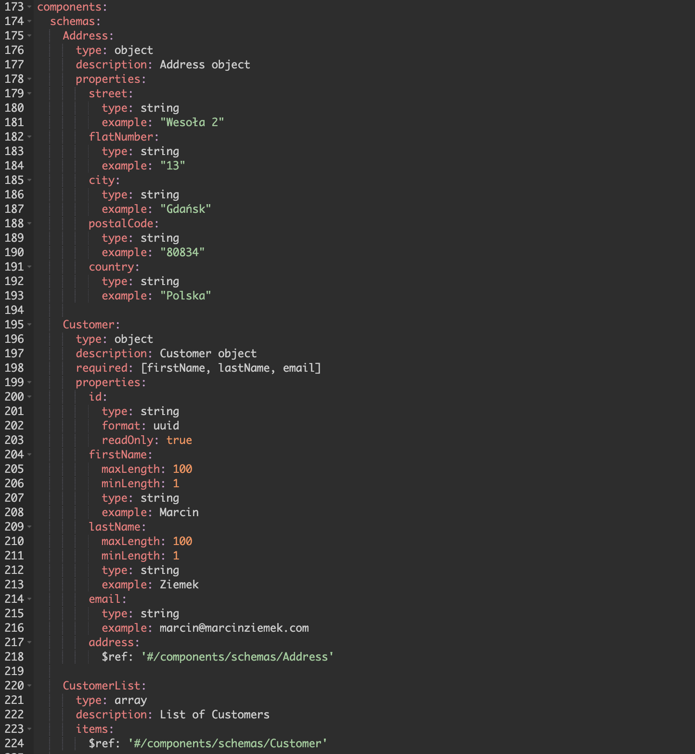The width and height of the screenshot is (695, 754).
Task: Collapse the flatNumber property fold arrow
Action: click(29, 137)
